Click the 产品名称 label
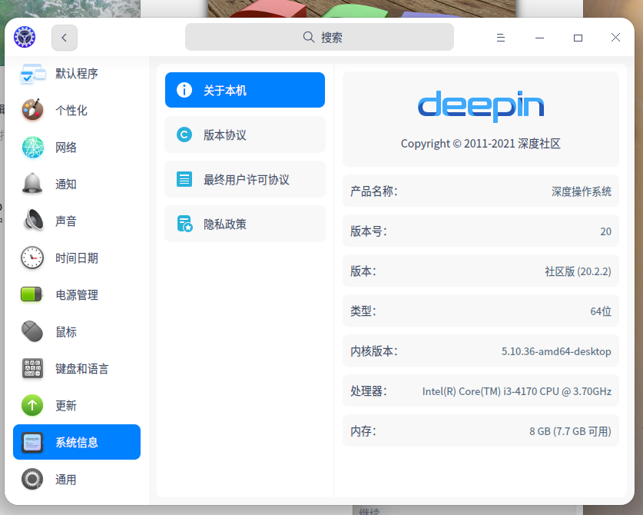This screenshot has width=643, height=515. coord(373,191)
